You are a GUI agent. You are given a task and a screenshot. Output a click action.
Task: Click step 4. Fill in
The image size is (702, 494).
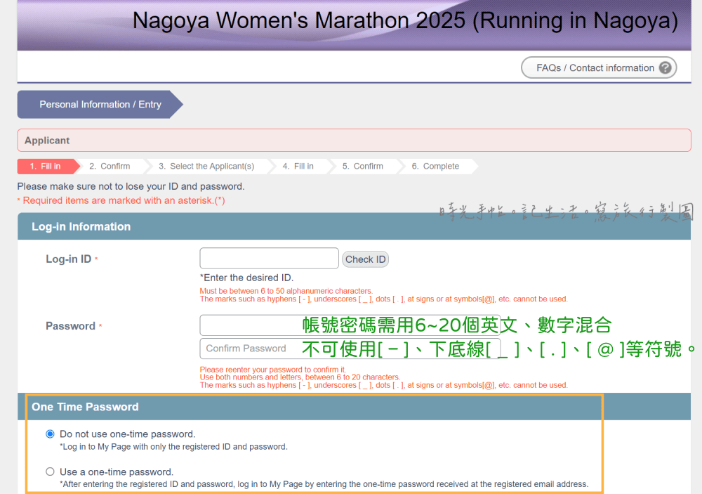coord(298,167)
